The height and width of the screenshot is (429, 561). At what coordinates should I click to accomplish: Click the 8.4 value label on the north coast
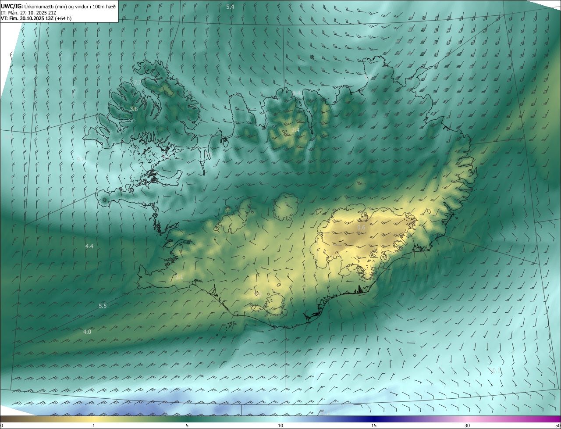pyautogui.click(x=297, y=93)
